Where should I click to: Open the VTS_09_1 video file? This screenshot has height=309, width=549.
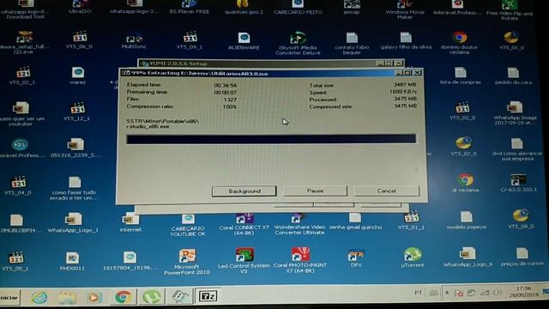tap(190, 40)
